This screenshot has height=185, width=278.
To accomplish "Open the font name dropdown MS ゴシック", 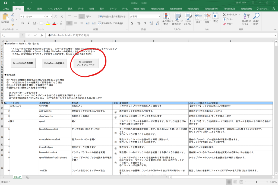I will click(45, 17).
